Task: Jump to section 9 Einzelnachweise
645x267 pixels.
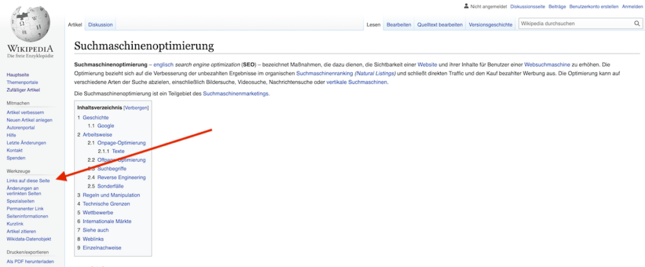Action: [x=102, y=247]
